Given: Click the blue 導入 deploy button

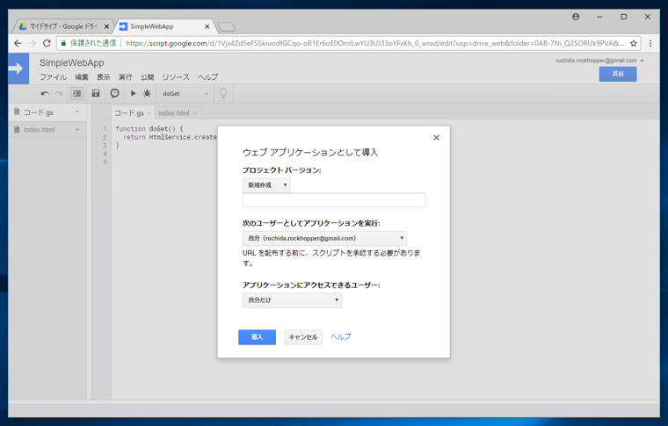Looking at the screenshot, I should click(257, 337).
